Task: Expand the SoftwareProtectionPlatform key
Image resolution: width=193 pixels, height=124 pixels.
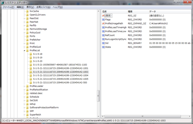Action: click(24, 108)
